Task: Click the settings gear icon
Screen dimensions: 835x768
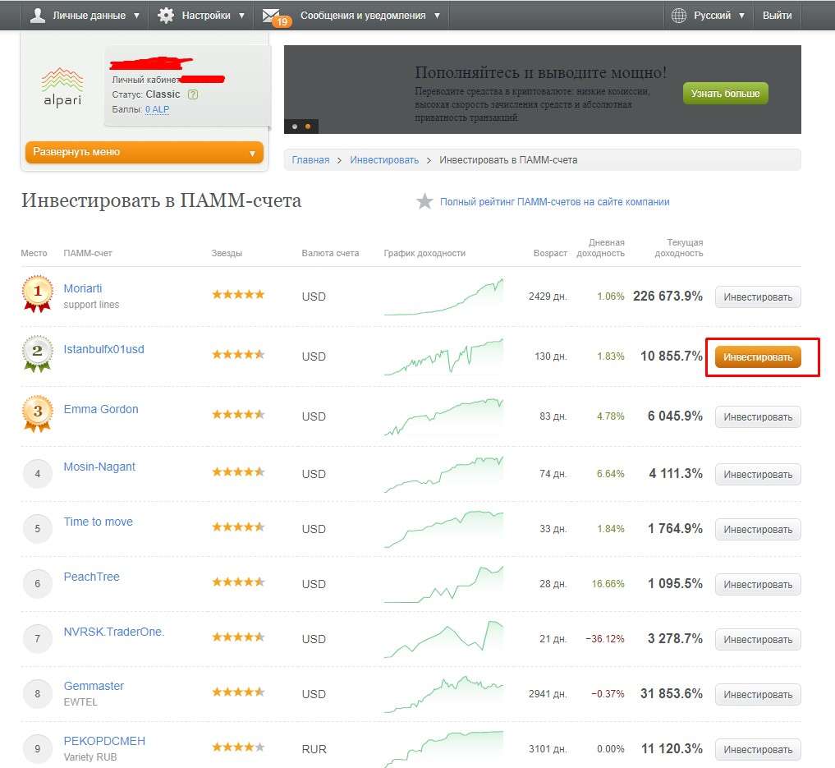Action: coord(166,15)
